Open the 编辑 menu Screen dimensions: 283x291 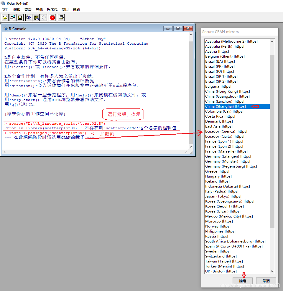pos(17,9)
